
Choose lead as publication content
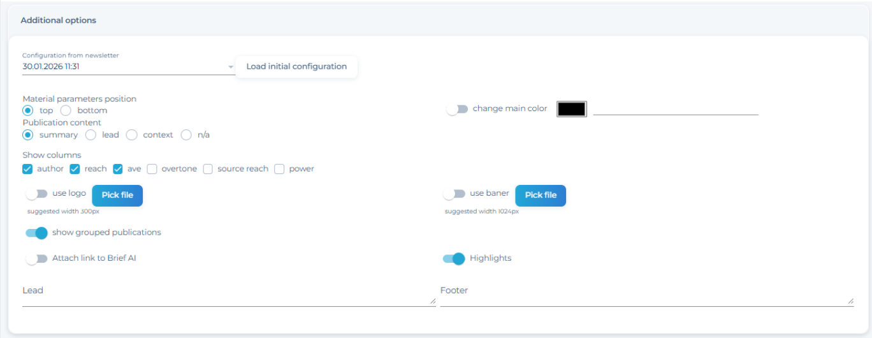coord(91,135)
